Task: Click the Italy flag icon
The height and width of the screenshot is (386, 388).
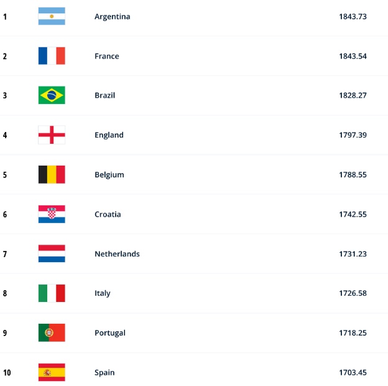Action: coord(52,293)
